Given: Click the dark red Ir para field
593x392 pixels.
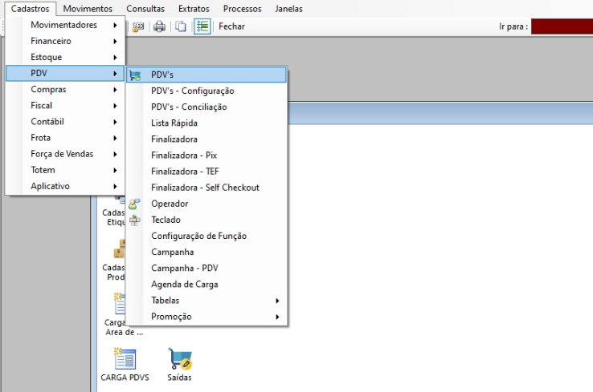Looking at the screenshot, I should click(562, 26).
